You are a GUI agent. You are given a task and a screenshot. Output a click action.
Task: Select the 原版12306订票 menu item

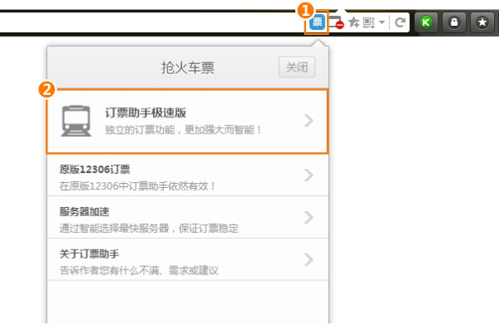pyautogui.click(x=166, y=176)
